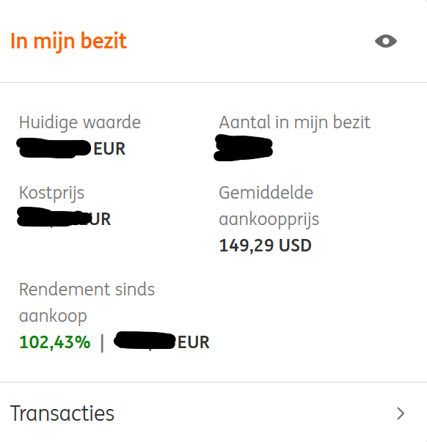The width and height of the screenshot is (427, 442).
Task: Toggle the eye icon to hide values
Action: (x=386, y=42)
